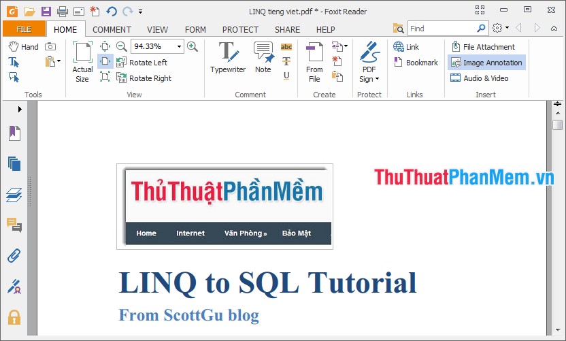
Task: Redo the last undone action
Action: pyautogui.click(x=128, y=12)
